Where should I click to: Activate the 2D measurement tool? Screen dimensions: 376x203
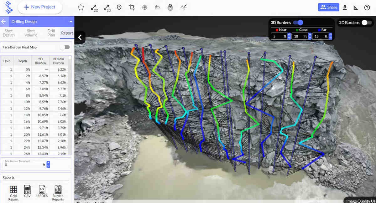[x=94, y=8]
